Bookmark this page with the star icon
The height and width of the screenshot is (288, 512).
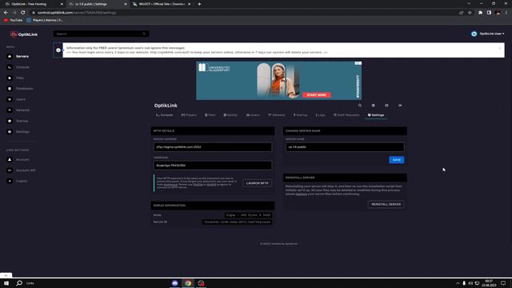click(x=470, y=13)
